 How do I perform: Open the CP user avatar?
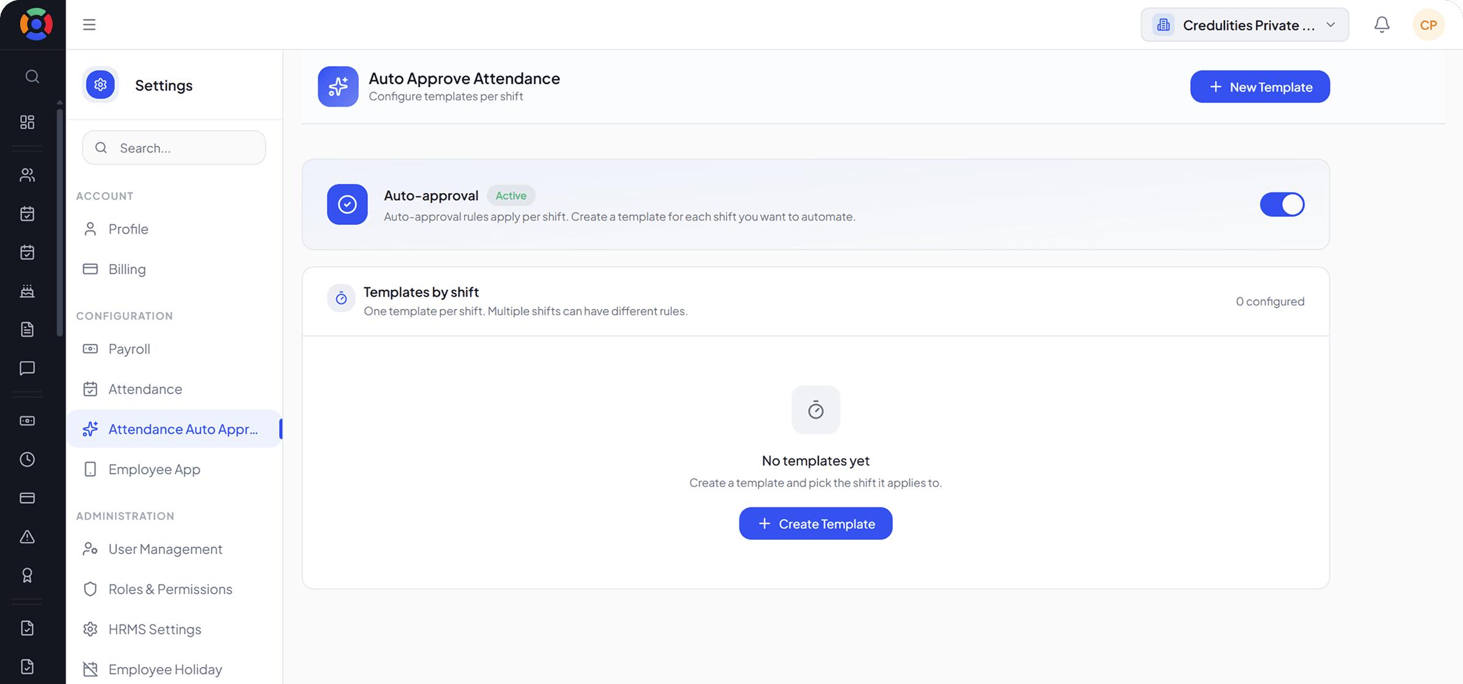[x=1429, y=25]
